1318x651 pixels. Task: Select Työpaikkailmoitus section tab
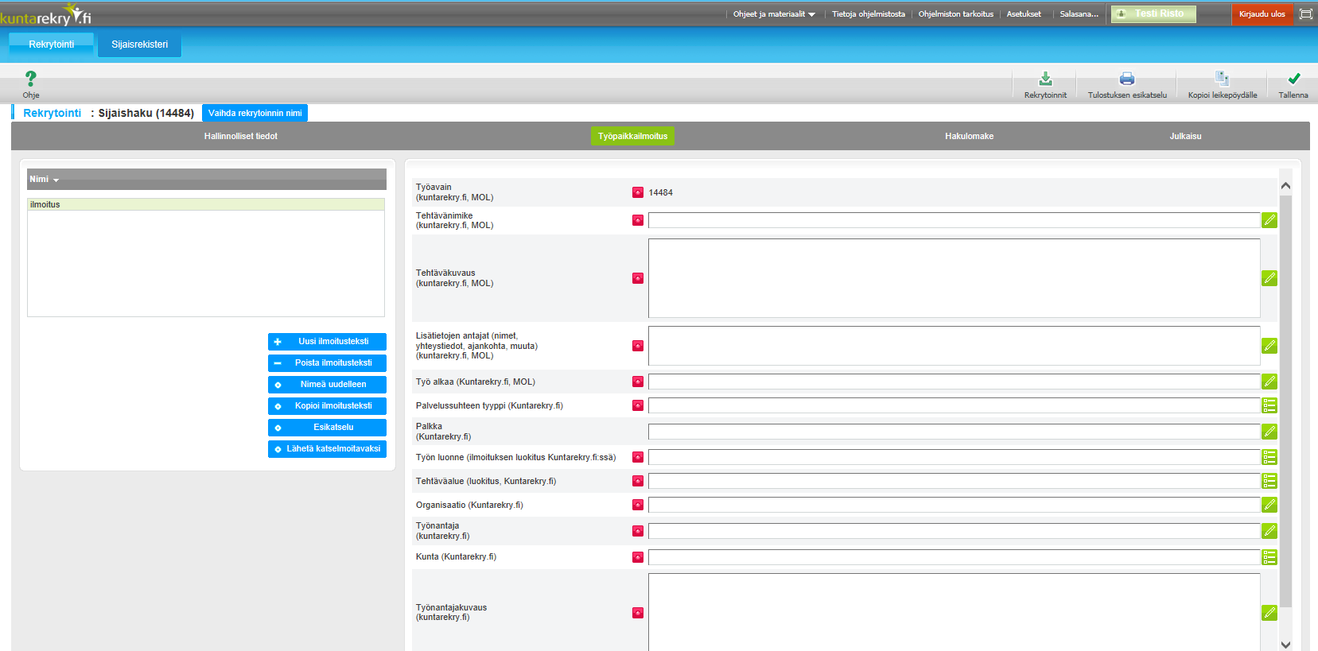coord(632,136)
